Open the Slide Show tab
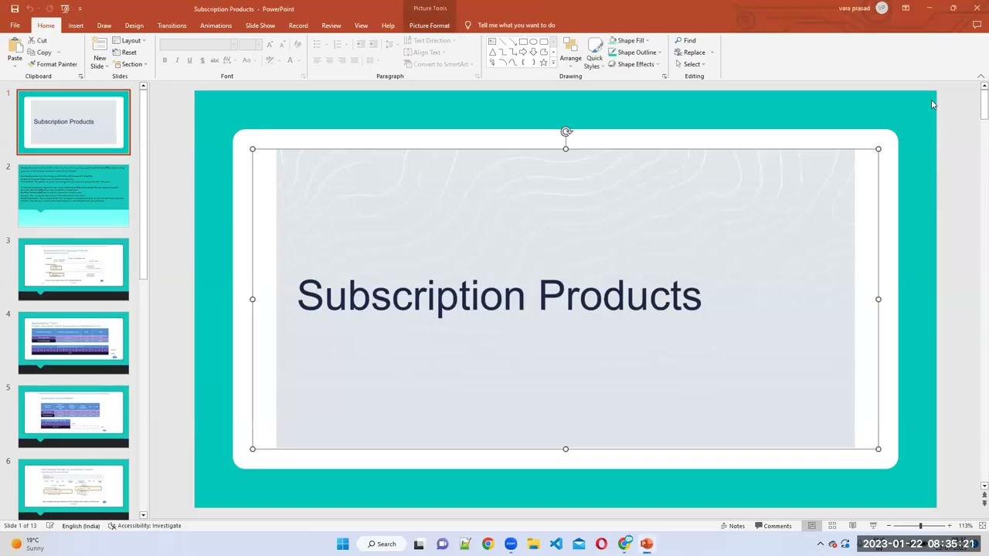 click(x=260, y=25)
